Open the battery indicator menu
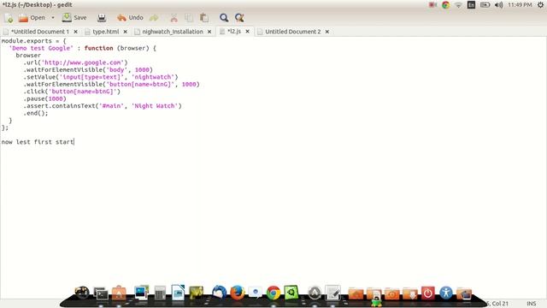 tap(485, 5)
